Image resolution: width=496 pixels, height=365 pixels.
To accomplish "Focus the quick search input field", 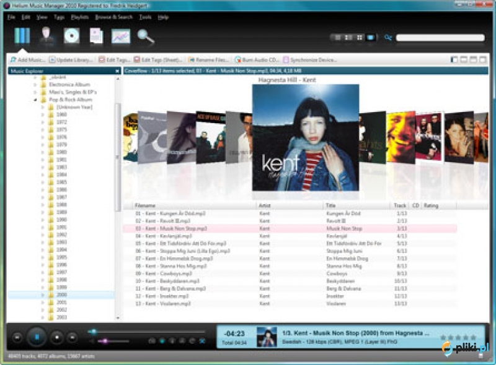I will (x=440, y=38).
